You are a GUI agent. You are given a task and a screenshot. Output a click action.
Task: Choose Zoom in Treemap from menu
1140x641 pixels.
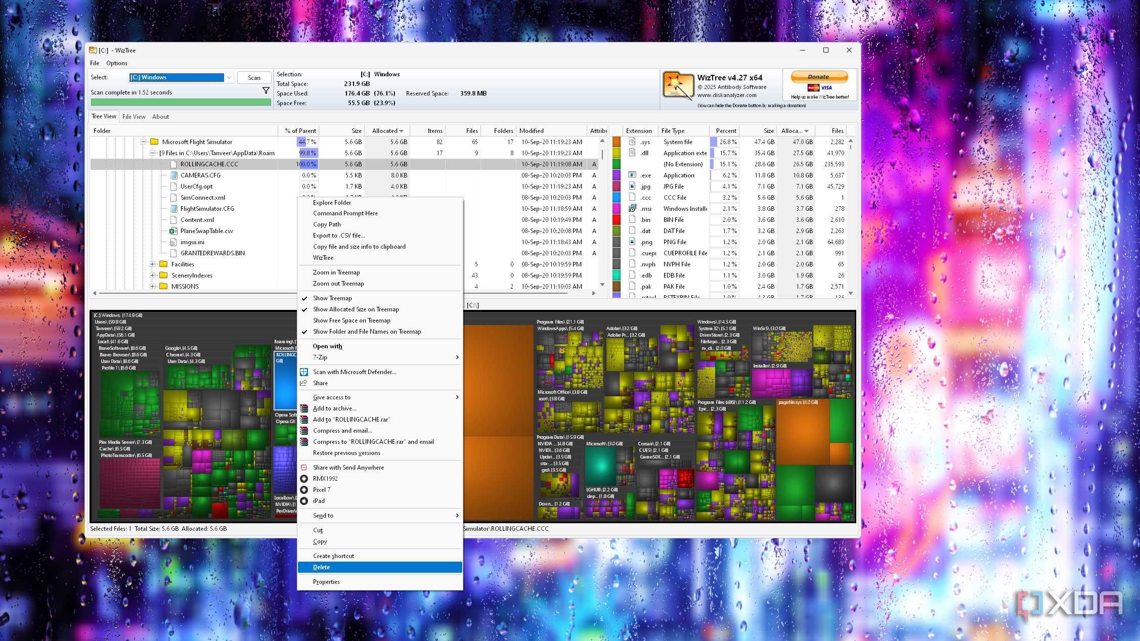[x=380, y=272]
